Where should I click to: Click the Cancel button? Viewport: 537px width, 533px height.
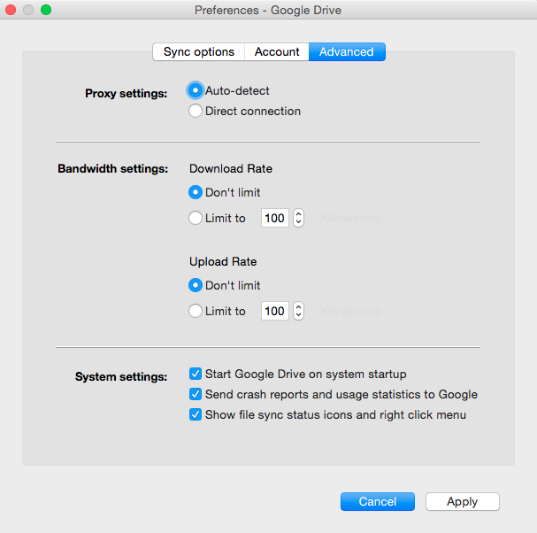pos(378,501)
